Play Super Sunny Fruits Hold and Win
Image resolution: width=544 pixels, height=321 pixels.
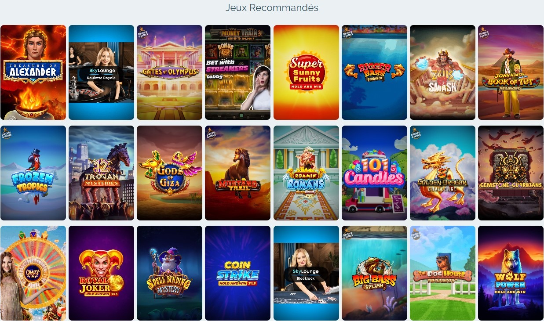[306, 72]
